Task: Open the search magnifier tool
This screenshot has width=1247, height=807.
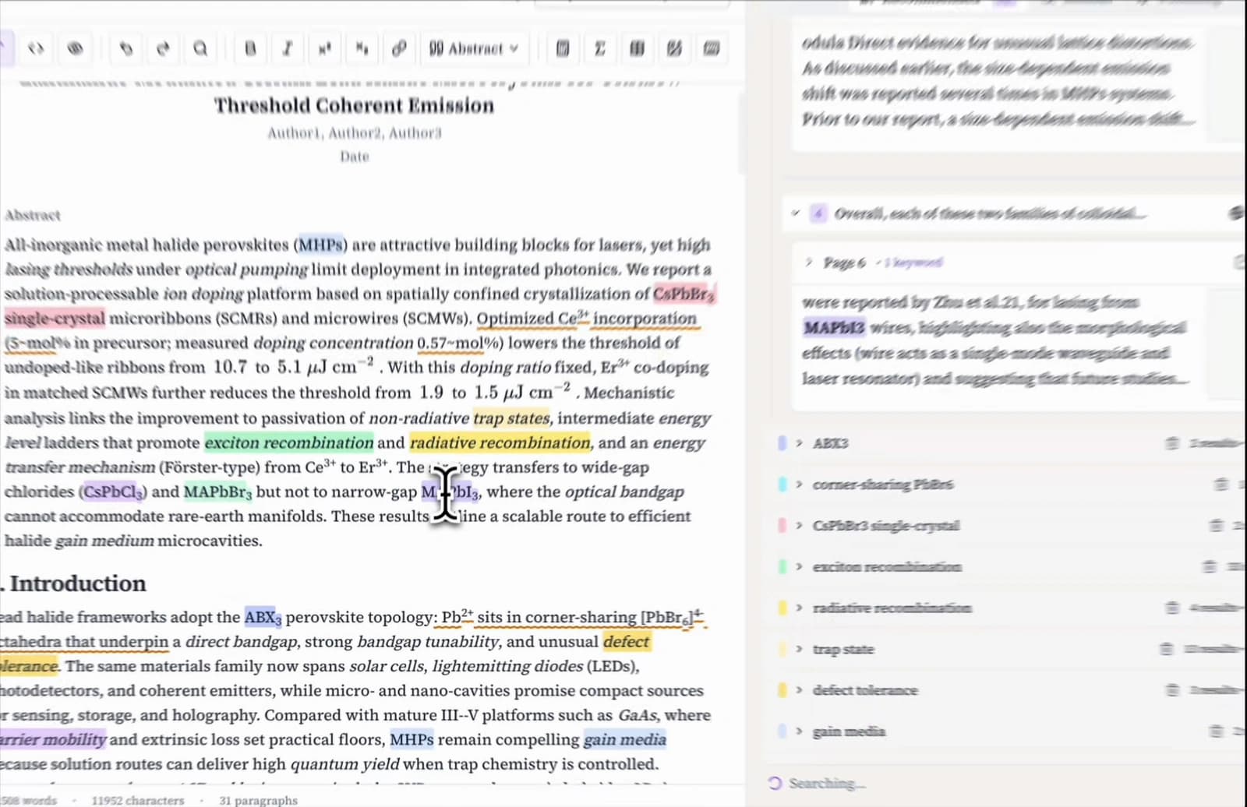Action: (200, 48)
